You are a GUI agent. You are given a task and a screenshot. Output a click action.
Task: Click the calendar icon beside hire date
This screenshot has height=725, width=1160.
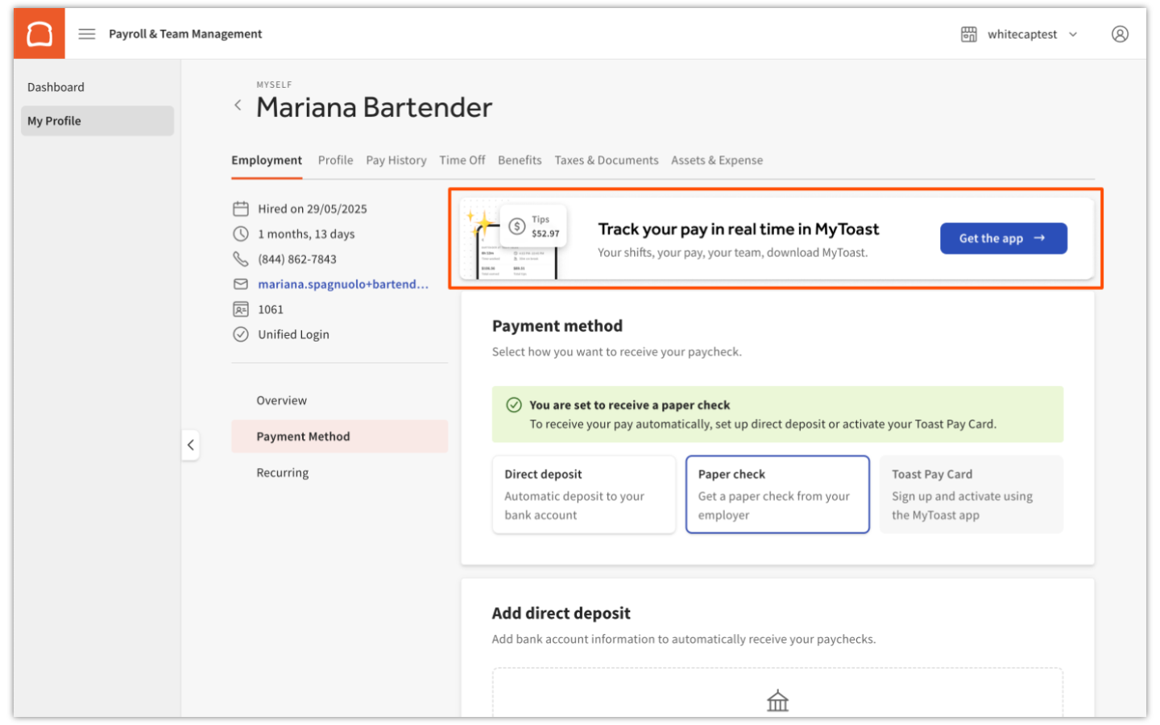coord(240,208)
